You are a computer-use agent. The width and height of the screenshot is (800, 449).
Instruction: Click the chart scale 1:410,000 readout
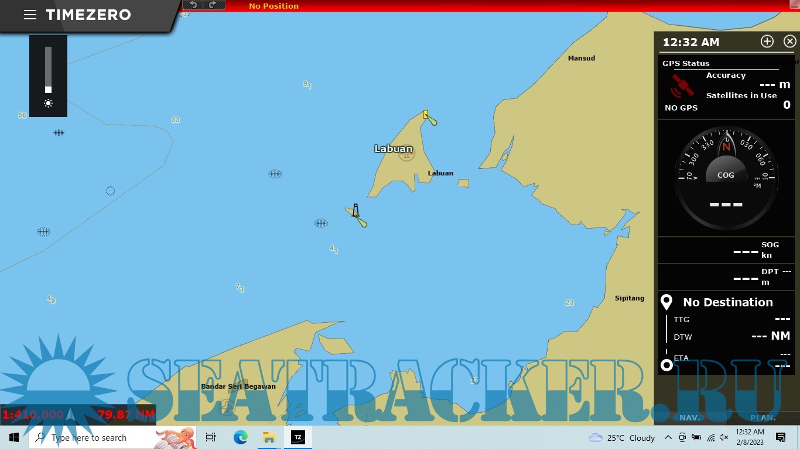33,415
